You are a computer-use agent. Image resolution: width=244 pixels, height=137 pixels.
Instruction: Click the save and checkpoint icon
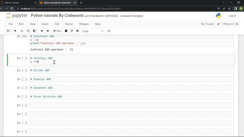tap(8, 31)
